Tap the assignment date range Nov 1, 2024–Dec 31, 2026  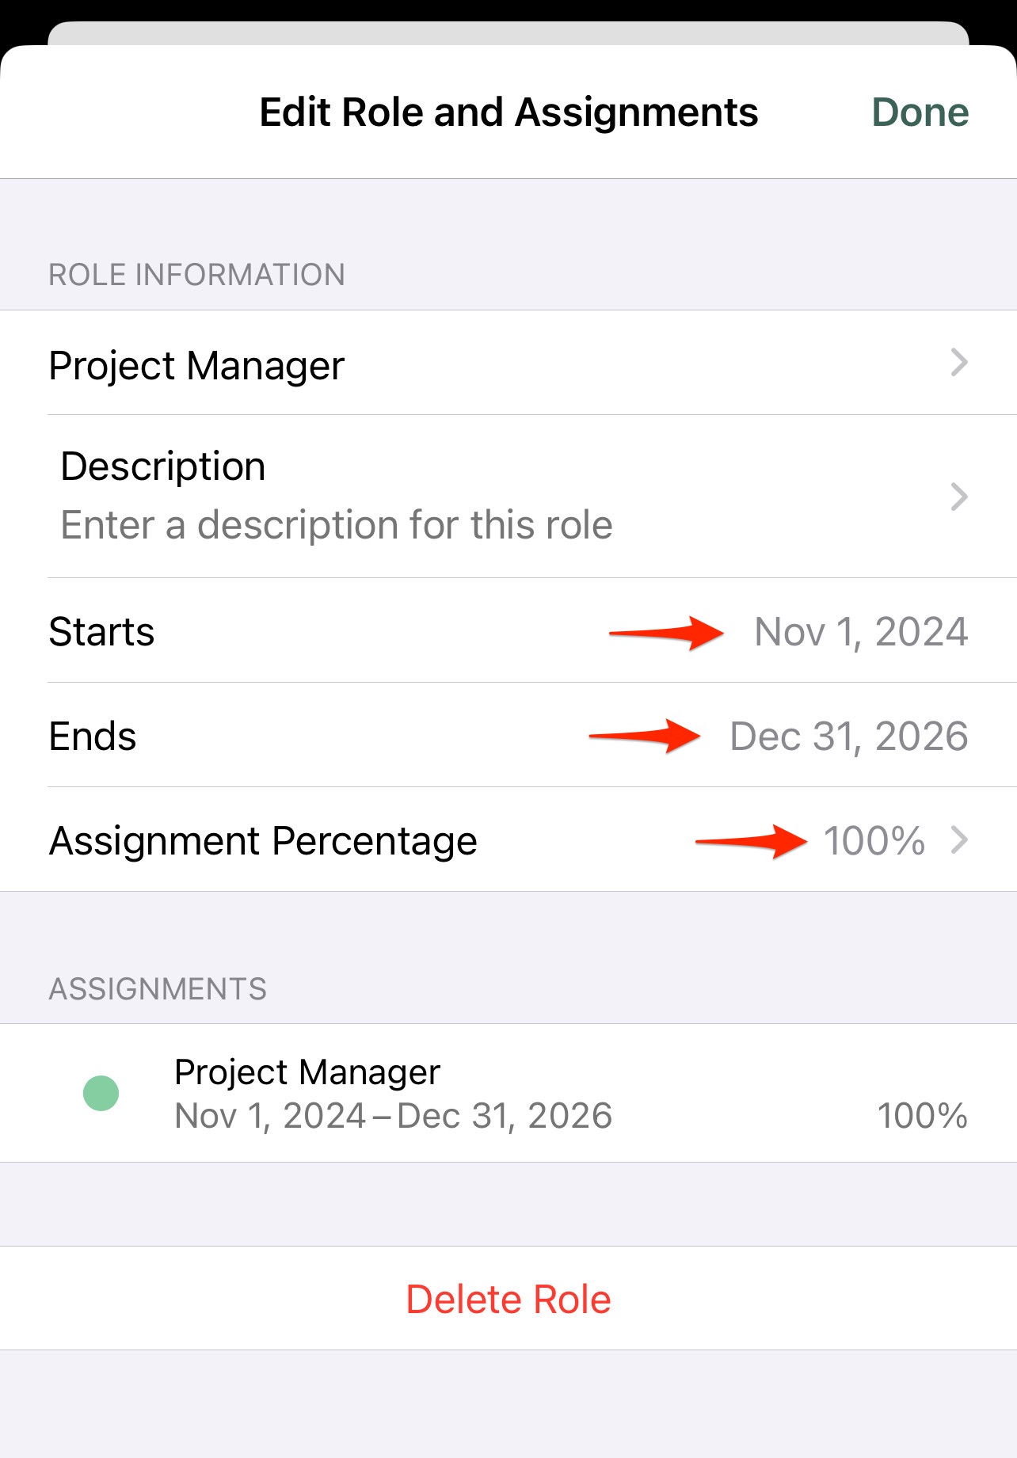[x=394, y=1116]
